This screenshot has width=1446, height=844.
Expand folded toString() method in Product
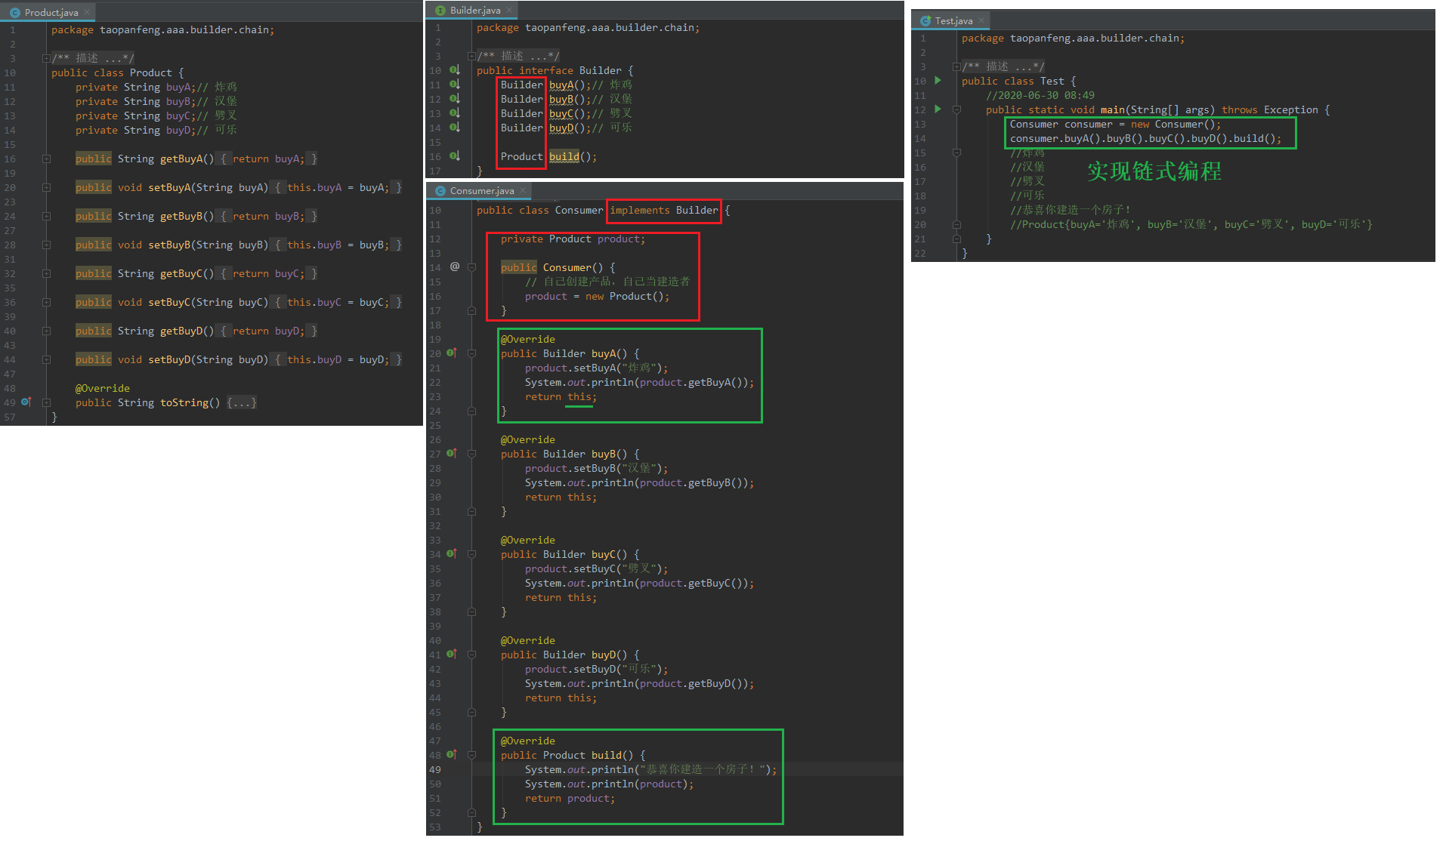[x=46, y=402]
